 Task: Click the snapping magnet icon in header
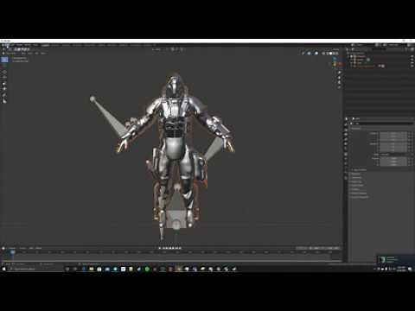click(172, 49)
